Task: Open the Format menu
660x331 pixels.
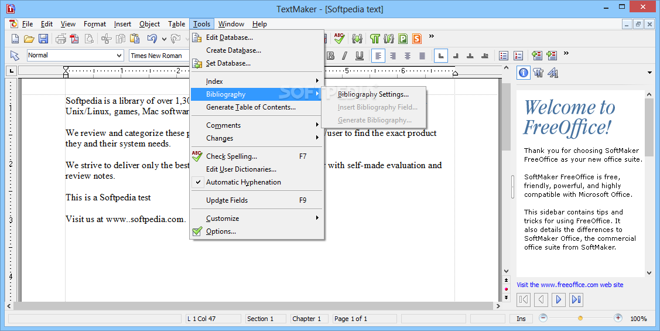Action: (x=95, y=24)
